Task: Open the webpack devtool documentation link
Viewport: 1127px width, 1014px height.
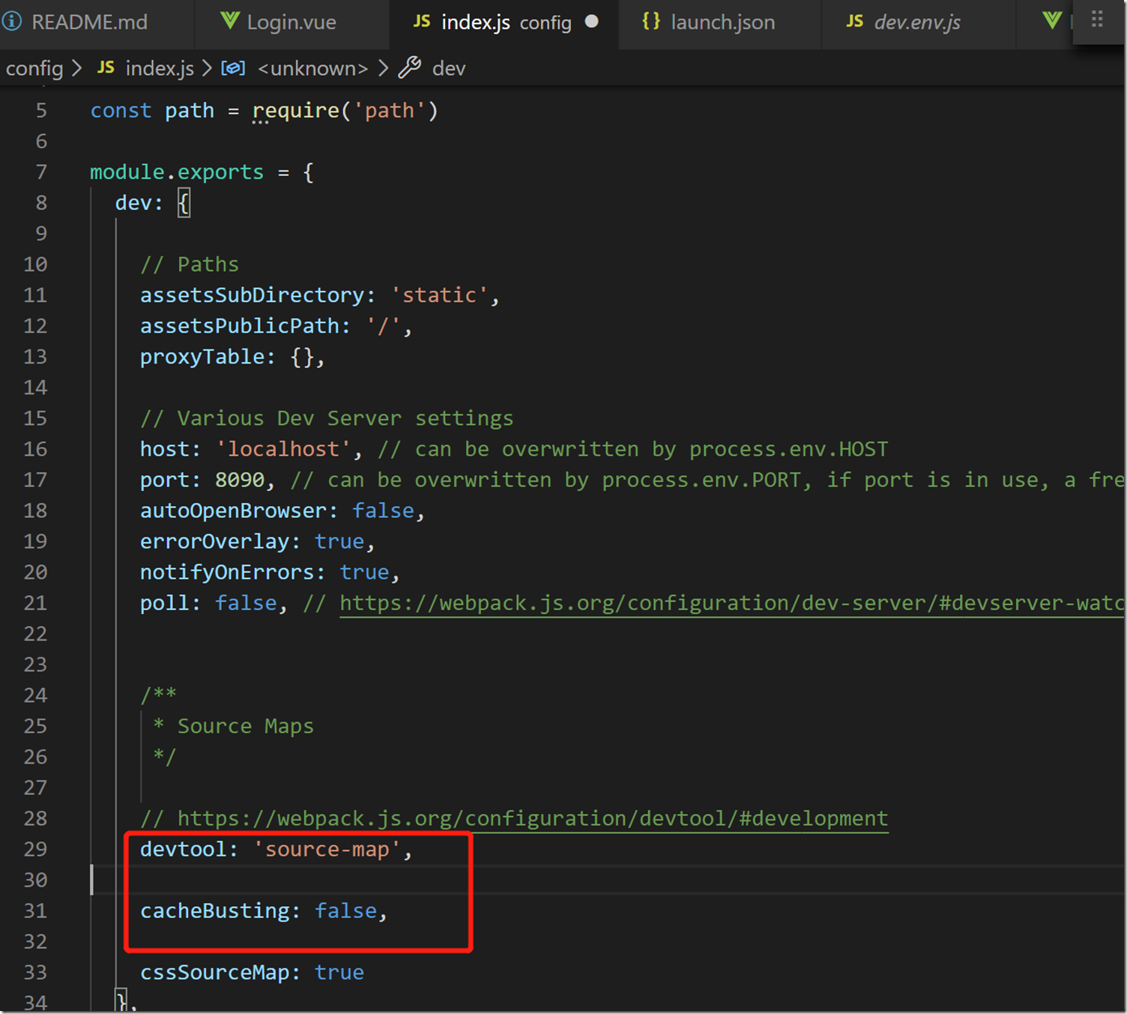Action: [533, 818]
